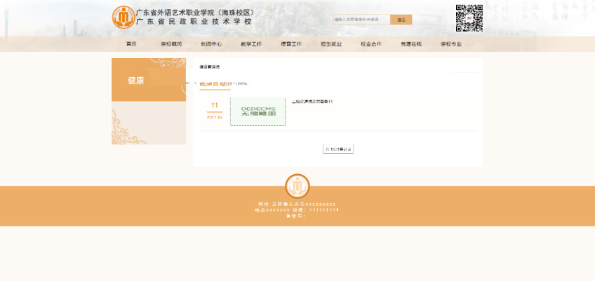Click the school logo in the header
Viewport: 595px width, 281px height.
[x=122, y=17]
